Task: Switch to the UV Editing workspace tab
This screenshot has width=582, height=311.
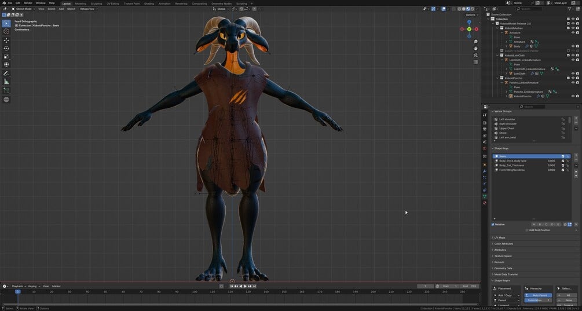Action: coord(113,3)
